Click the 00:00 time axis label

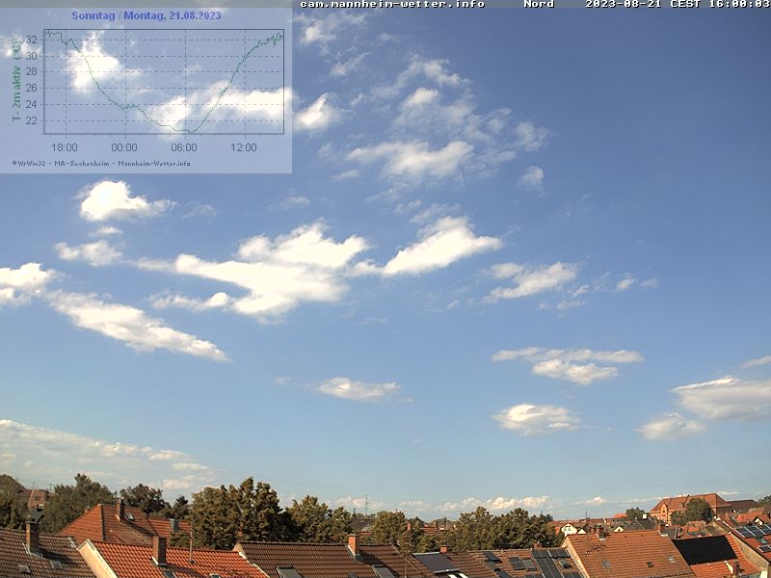(123, 147)
